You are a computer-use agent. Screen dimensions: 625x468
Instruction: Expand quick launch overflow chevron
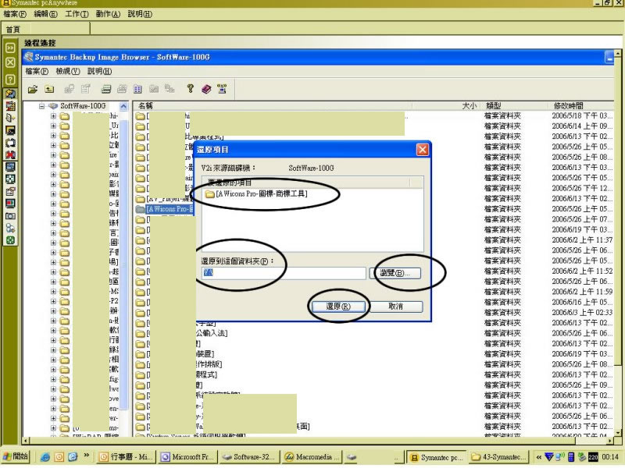point(86,456)
